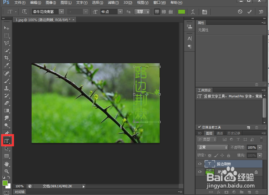Toggle lock all for layer
This screenshot has width=269, height=195.
coord(229,155)
